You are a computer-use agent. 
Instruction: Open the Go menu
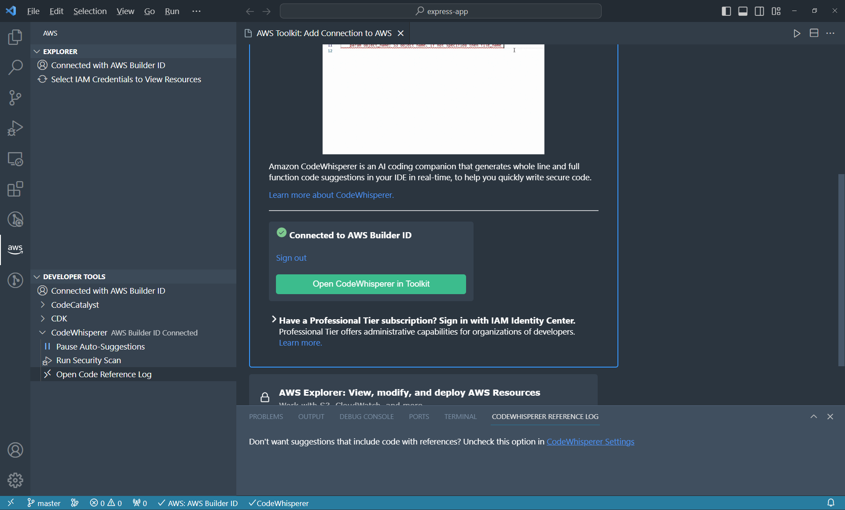(149, 11)
